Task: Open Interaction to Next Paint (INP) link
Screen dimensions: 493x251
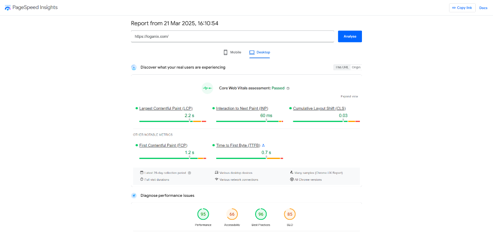Action: coord(242,108)
